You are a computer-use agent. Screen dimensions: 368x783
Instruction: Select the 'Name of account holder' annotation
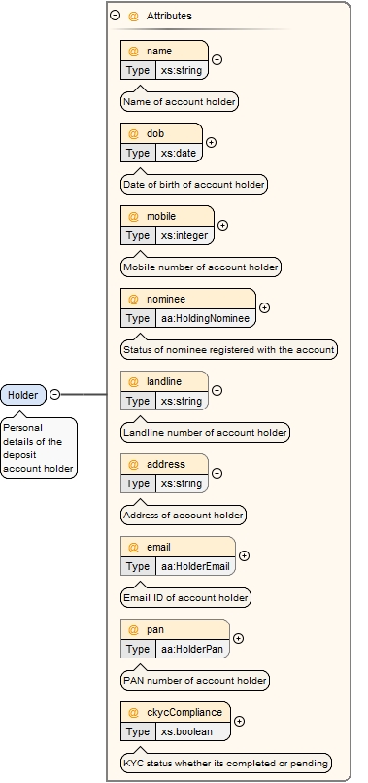(180, 102)
